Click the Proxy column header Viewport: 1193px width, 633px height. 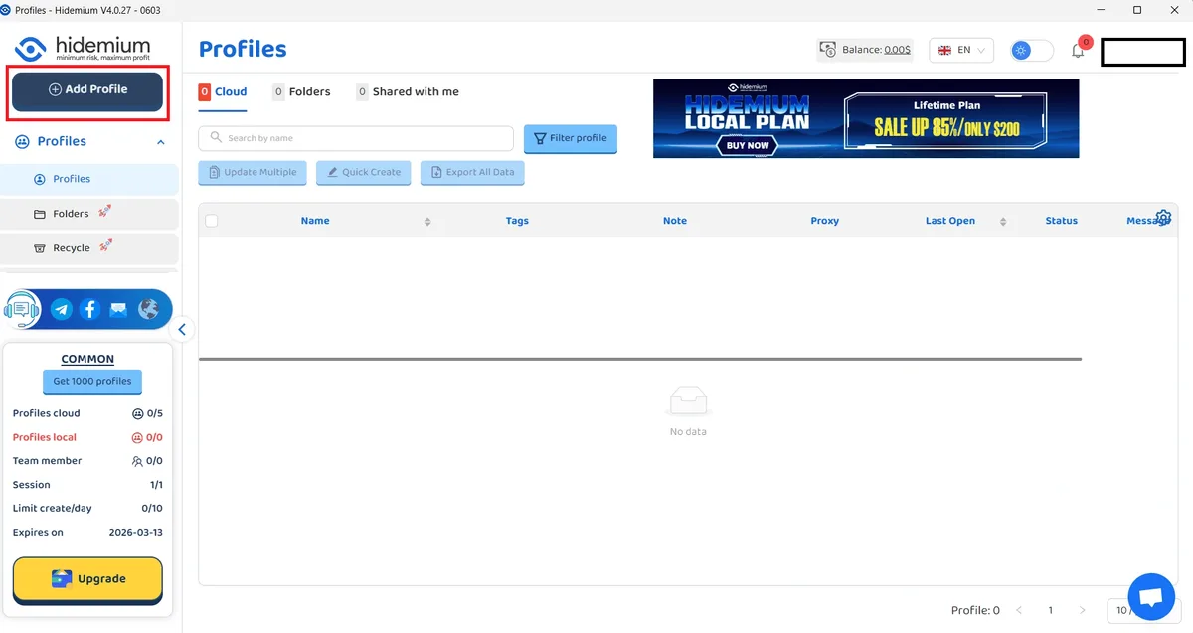pos(825,221)
